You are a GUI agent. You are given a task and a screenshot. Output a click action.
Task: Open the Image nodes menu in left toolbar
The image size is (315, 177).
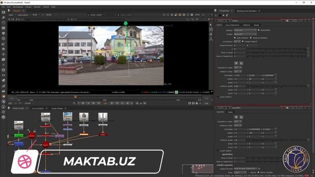pyautogui.click(x=3, y=12)
